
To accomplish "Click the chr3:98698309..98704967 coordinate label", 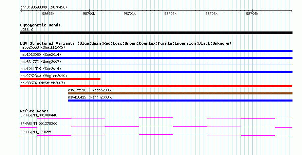I will coord(44,7).
